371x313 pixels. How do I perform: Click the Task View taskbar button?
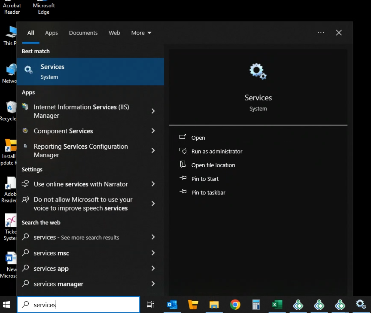(x=150, y=304)
